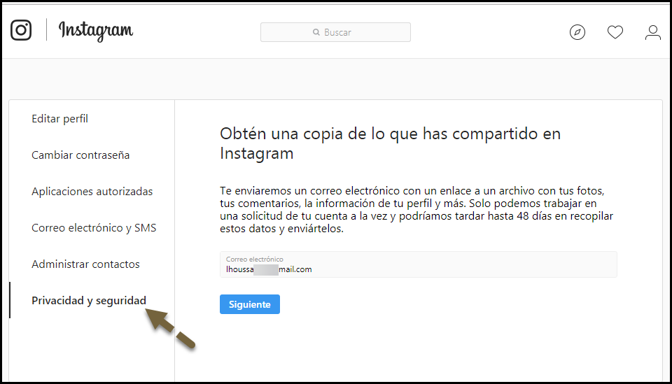
Task: Open Explore via the compass icon
Action: coord(577,32)
